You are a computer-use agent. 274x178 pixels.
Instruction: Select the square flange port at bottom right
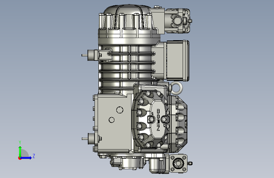point(178,163)
